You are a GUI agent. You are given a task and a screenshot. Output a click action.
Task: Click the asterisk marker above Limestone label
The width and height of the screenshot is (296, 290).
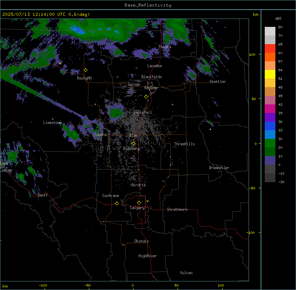(x=53, y=119)
